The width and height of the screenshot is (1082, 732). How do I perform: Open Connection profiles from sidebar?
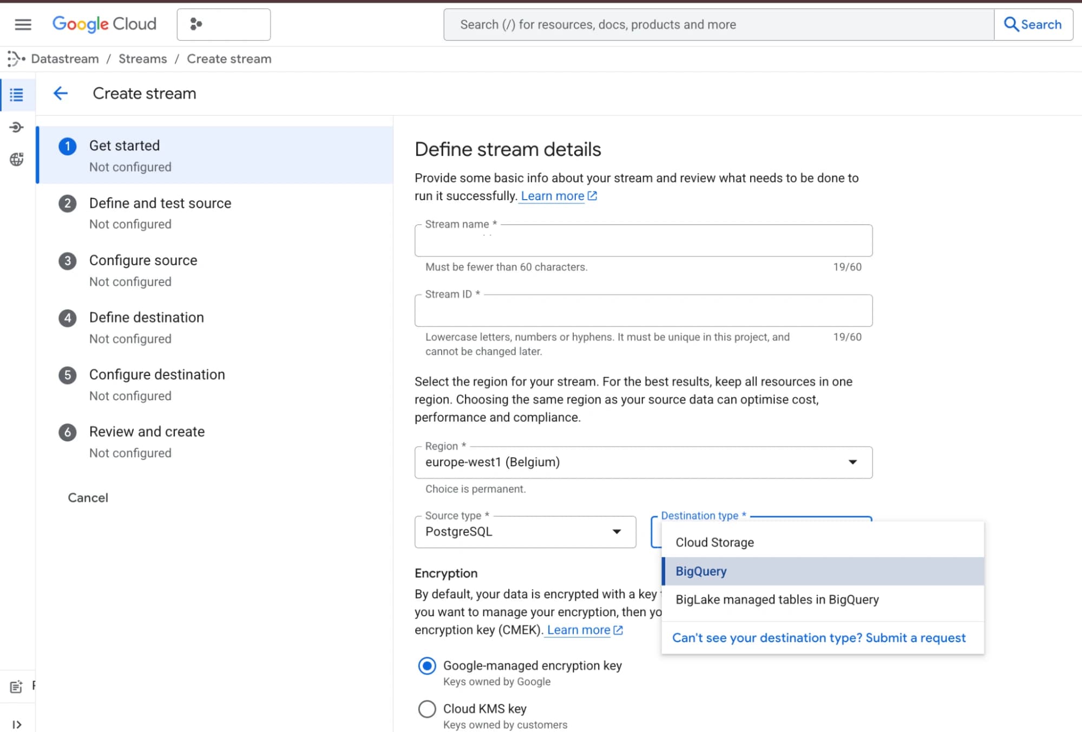point(17,127)
